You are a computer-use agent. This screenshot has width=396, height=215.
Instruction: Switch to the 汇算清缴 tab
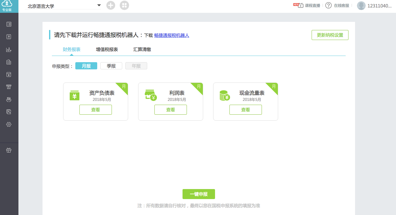(x=142, y=49)
